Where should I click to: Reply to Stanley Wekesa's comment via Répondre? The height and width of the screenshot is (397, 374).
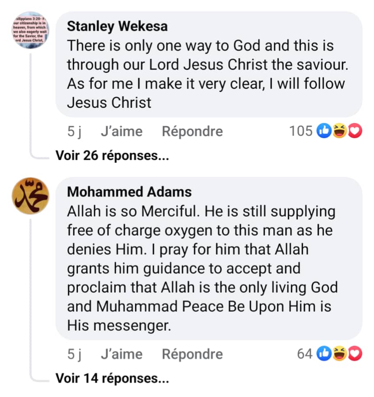192,131
